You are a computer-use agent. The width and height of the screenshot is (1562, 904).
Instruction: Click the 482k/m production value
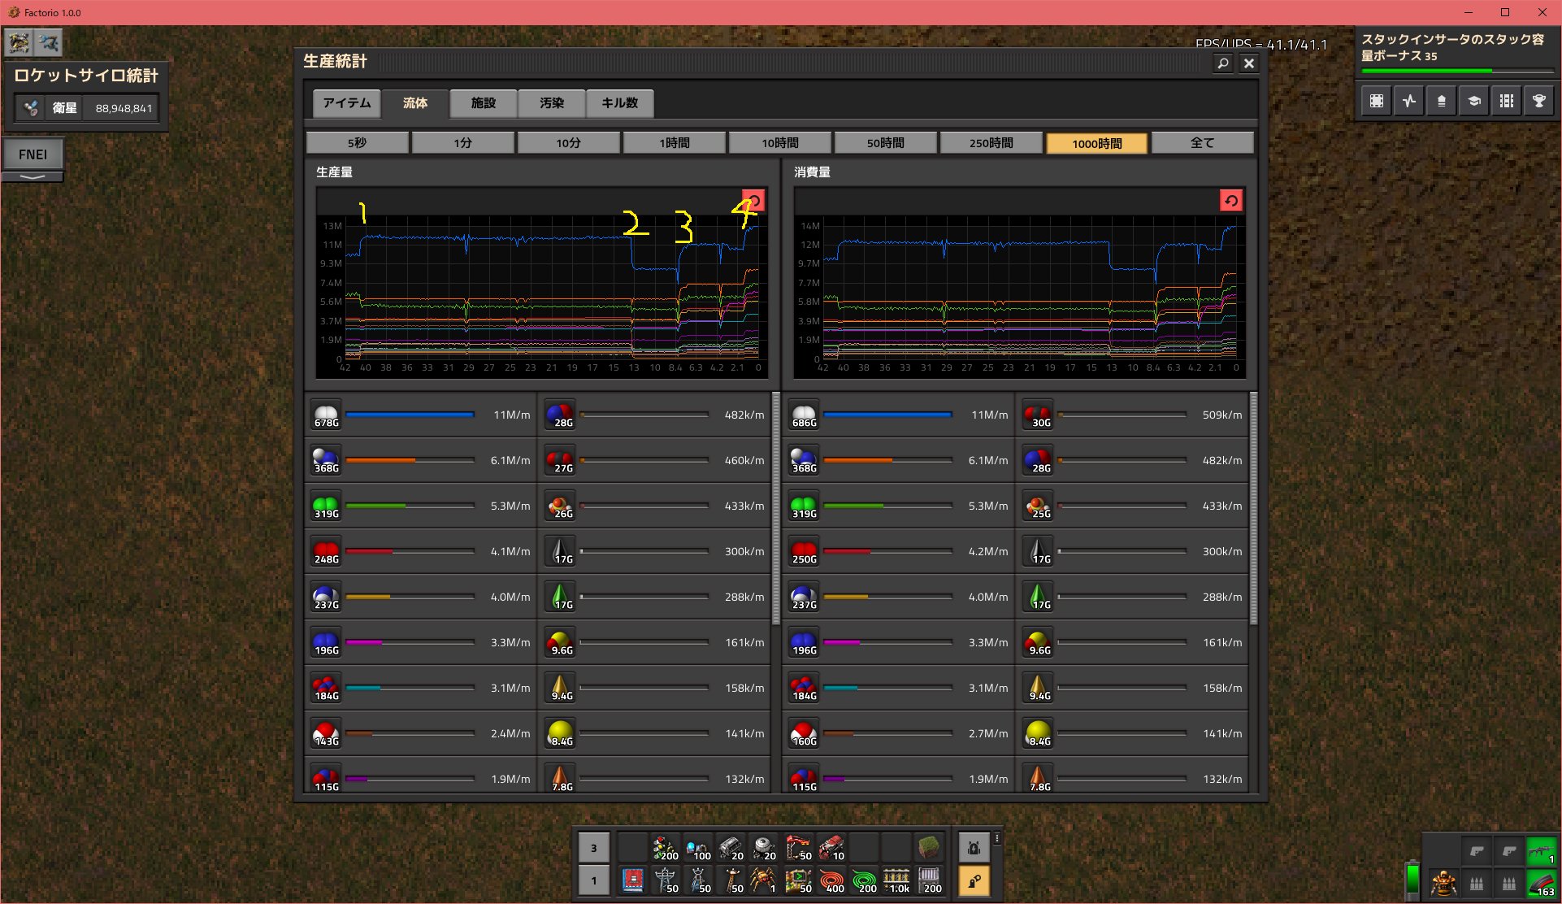[744, 415]
